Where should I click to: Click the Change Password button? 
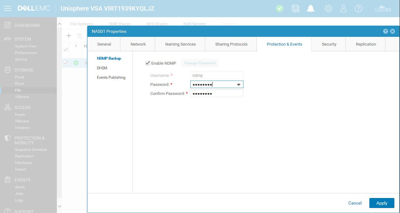click(200, 63)
